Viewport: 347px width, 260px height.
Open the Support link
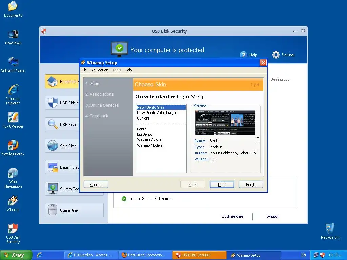tap(273, 216)
